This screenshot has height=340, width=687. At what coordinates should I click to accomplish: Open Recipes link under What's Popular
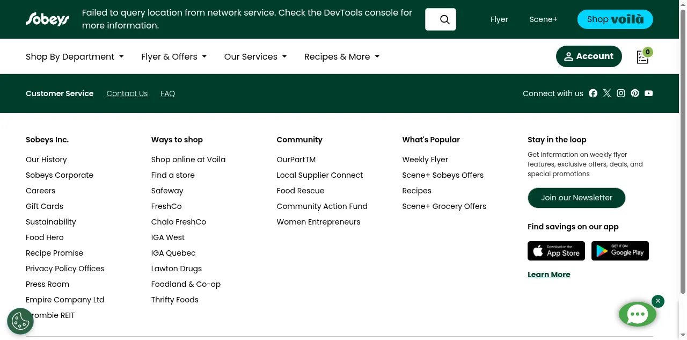(416, 191)
